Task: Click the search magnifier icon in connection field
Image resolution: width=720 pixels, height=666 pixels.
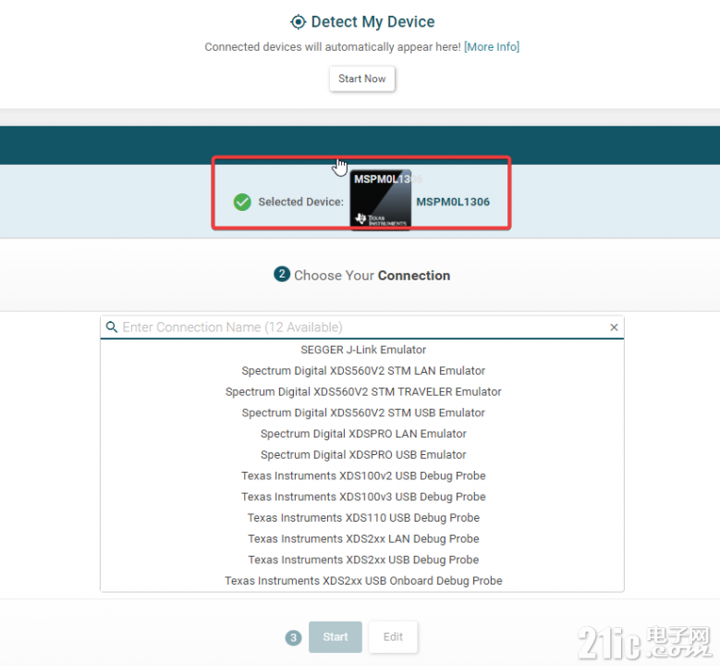Action: tap(112, 327)
